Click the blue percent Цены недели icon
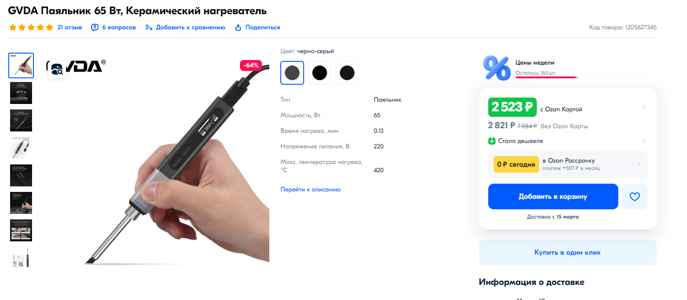The image size is (687, 300). (x=496, y=68)
